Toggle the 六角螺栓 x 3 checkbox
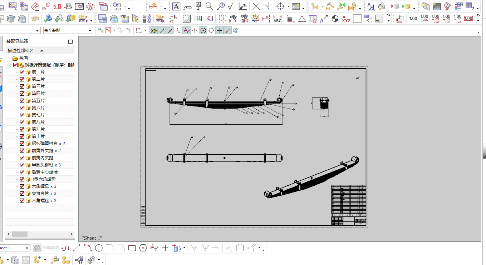The height and width of the screenshot is (265, 486). [x=22, y=201]
